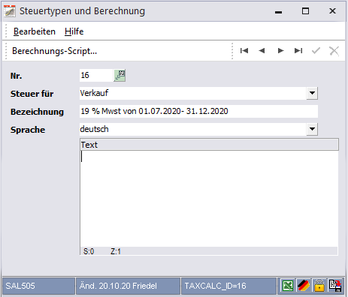This screenshot has height=297, width=348.
Task: Expand the Sprache dropdown arrow
Action: (x=312, y=129)
